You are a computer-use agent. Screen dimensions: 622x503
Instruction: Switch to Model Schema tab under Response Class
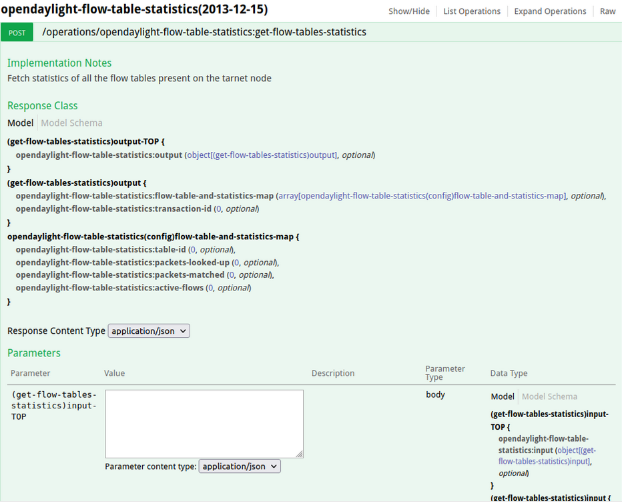72,123
